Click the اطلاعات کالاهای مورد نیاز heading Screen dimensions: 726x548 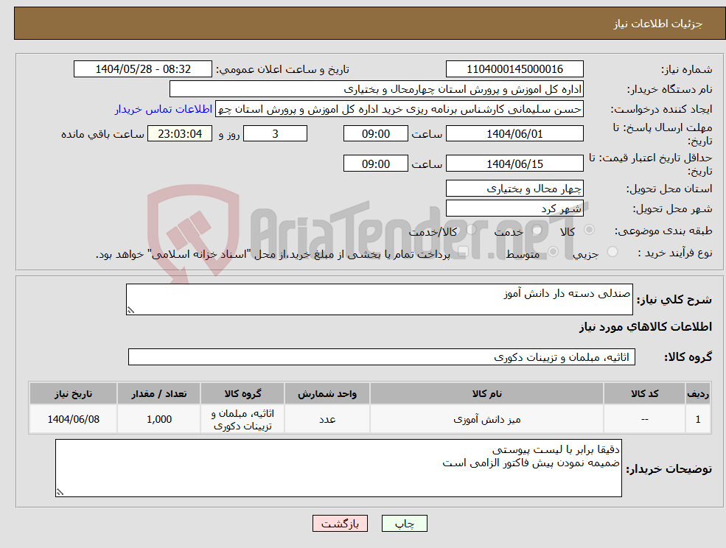pos(646,327)
